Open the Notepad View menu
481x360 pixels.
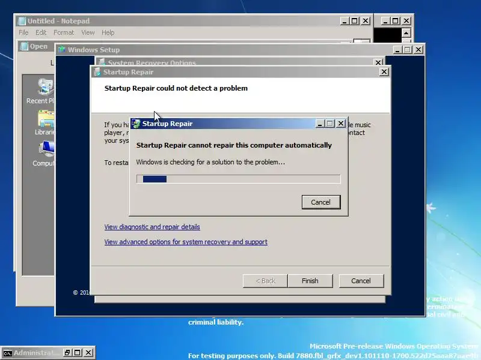coord(88,32)
